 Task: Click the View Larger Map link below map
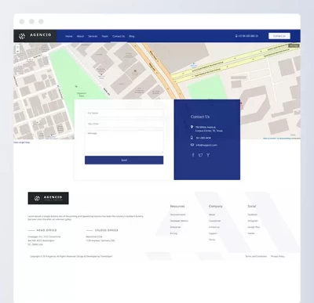(22, 142)
